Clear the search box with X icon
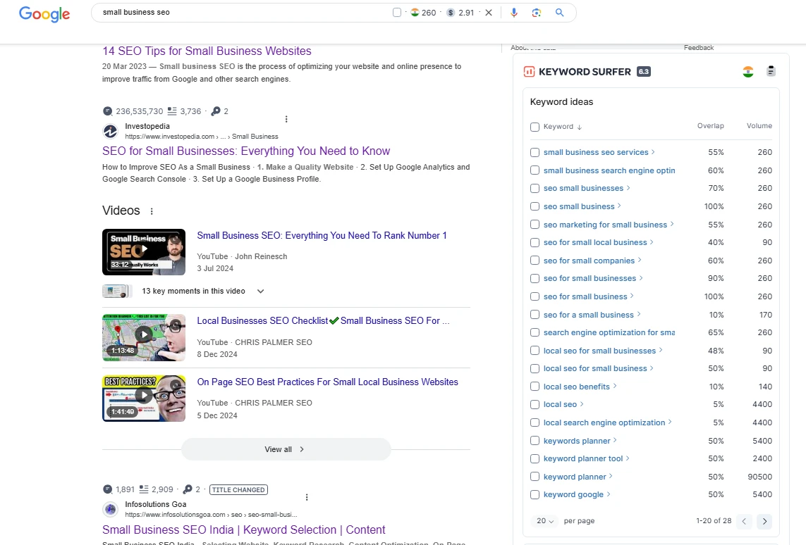Screen dimensions: 806x545 (489, 13)
